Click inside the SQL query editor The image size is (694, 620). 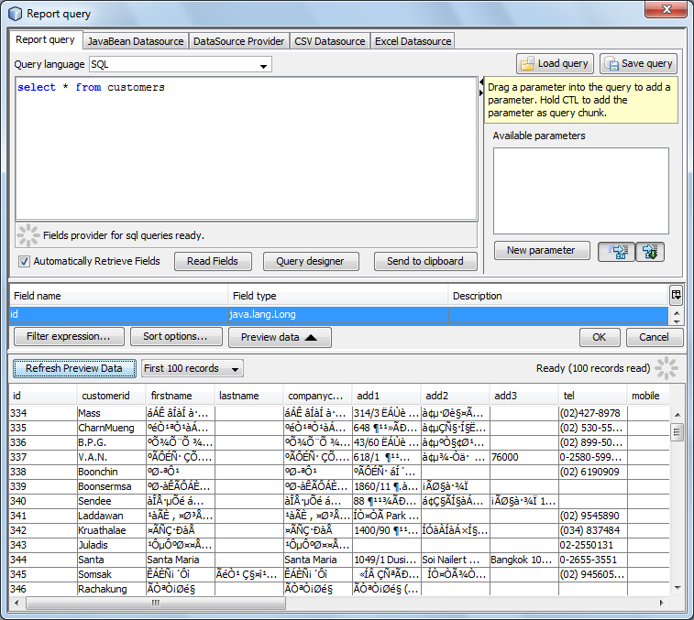click(246, 149)
